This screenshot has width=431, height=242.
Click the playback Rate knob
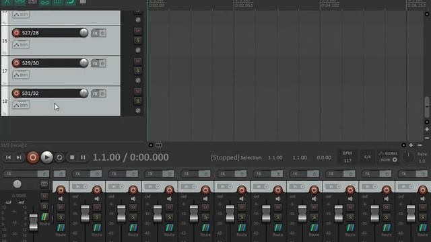click(x=408, y=157)
